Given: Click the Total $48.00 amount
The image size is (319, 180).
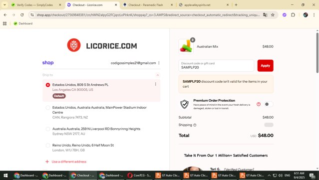Looking at the screenshot, I should [266, 136].
